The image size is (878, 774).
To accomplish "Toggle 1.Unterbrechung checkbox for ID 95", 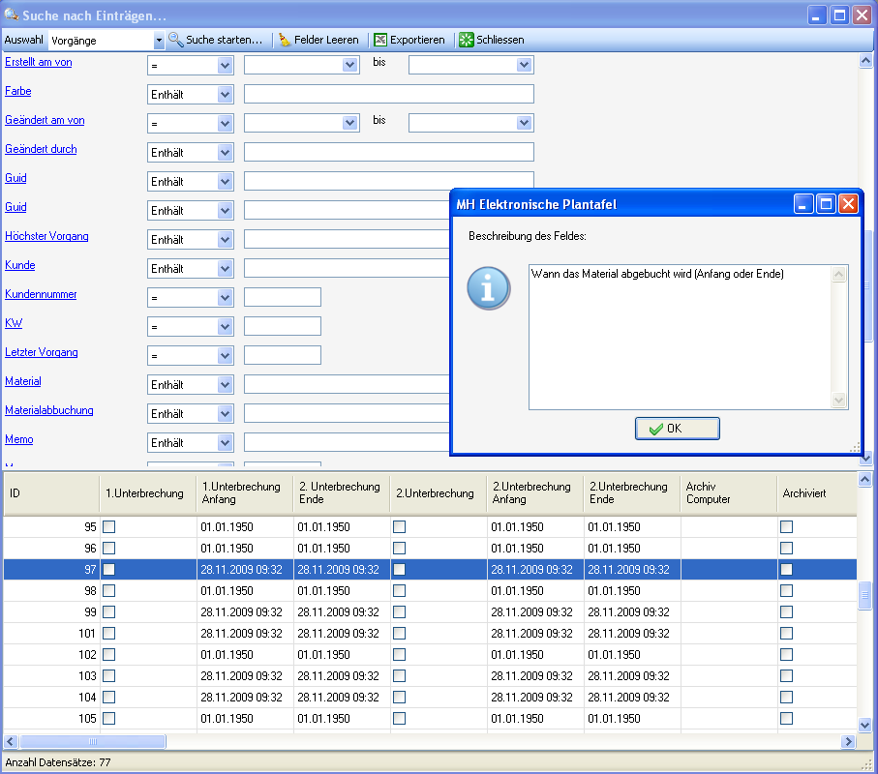I will 109,527.
